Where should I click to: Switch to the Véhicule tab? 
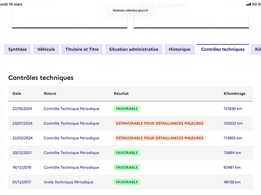click(x=46, y=49)
